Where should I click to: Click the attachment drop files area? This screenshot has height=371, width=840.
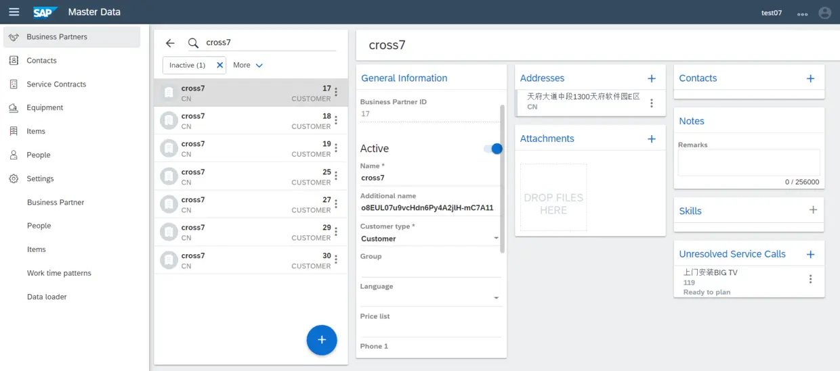pos(553,197)
